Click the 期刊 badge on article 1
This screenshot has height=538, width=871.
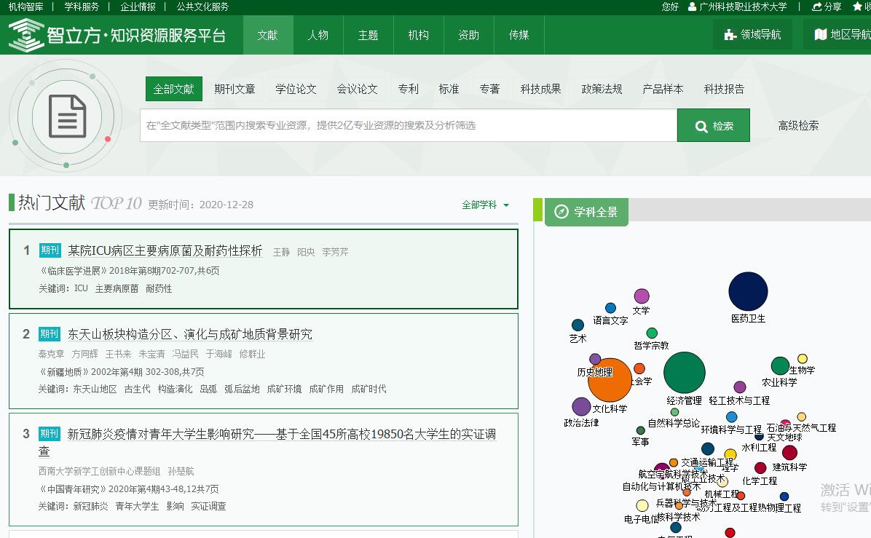click(50, 250)
